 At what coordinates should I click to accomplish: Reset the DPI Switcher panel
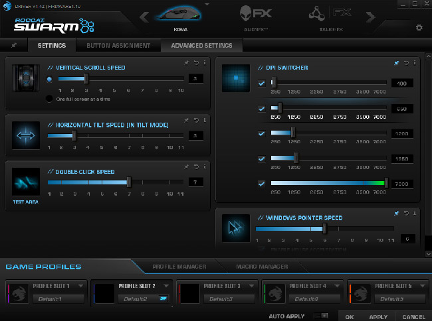406,62
